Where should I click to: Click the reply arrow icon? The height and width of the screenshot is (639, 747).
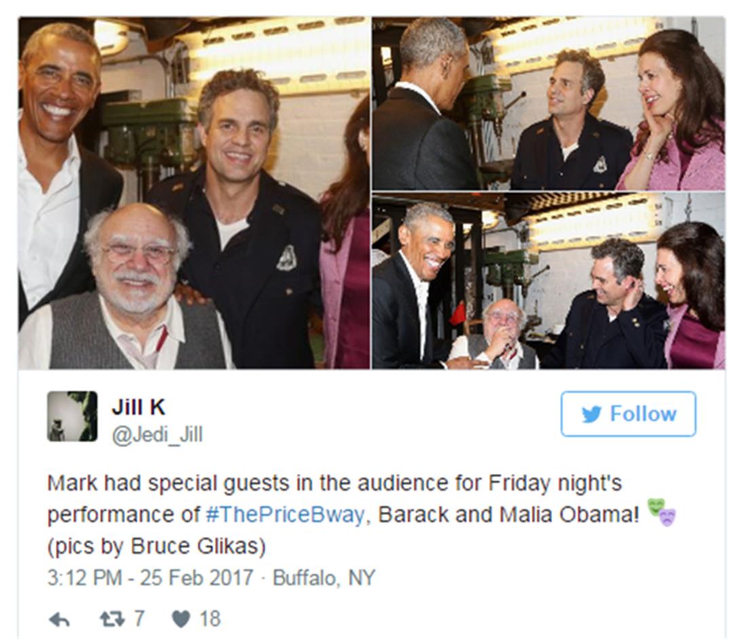(60, 619)
